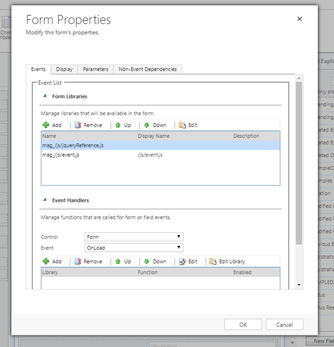This screenshot has width=334, height=347.
Task: Select the mag_/js/event.js library row
Action: coord(61,155)
